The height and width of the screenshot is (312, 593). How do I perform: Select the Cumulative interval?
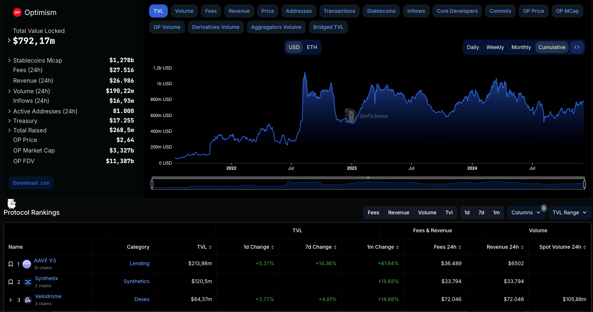click(x=552, y=47)
